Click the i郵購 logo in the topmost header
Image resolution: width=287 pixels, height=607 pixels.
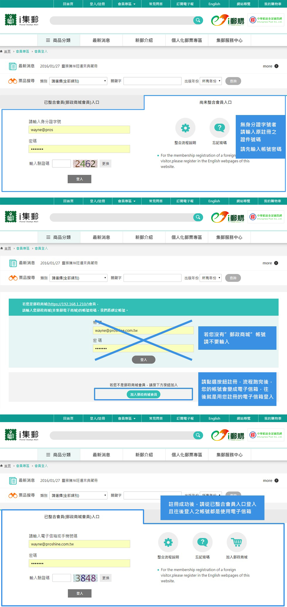point(228,20)
